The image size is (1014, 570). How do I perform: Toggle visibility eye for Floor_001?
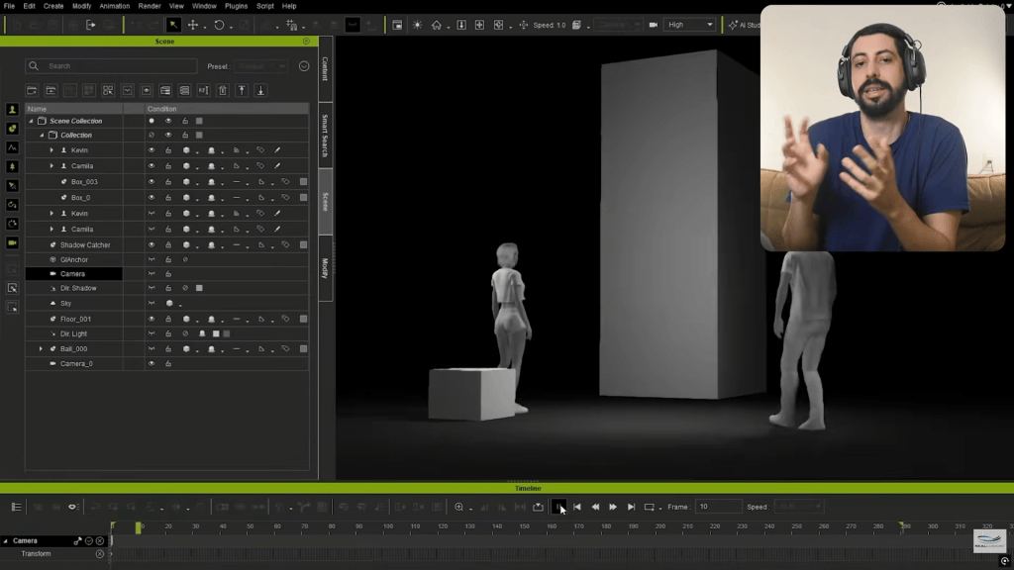(x=152, y=319)
